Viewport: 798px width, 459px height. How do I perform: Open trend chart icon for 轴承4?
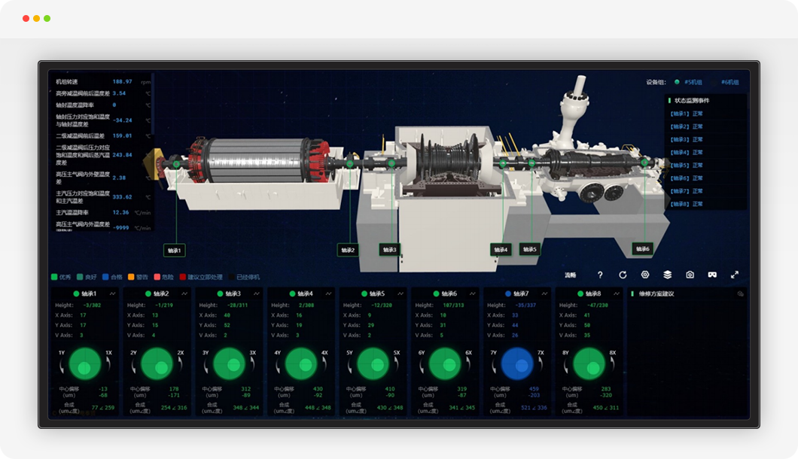pyautogui.click(x=328, y=293)
